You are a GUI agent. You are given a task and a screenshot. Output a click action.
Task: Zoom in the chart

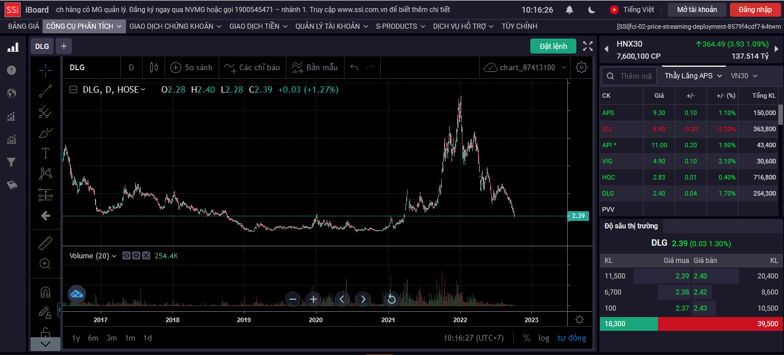tap(313, 299)
